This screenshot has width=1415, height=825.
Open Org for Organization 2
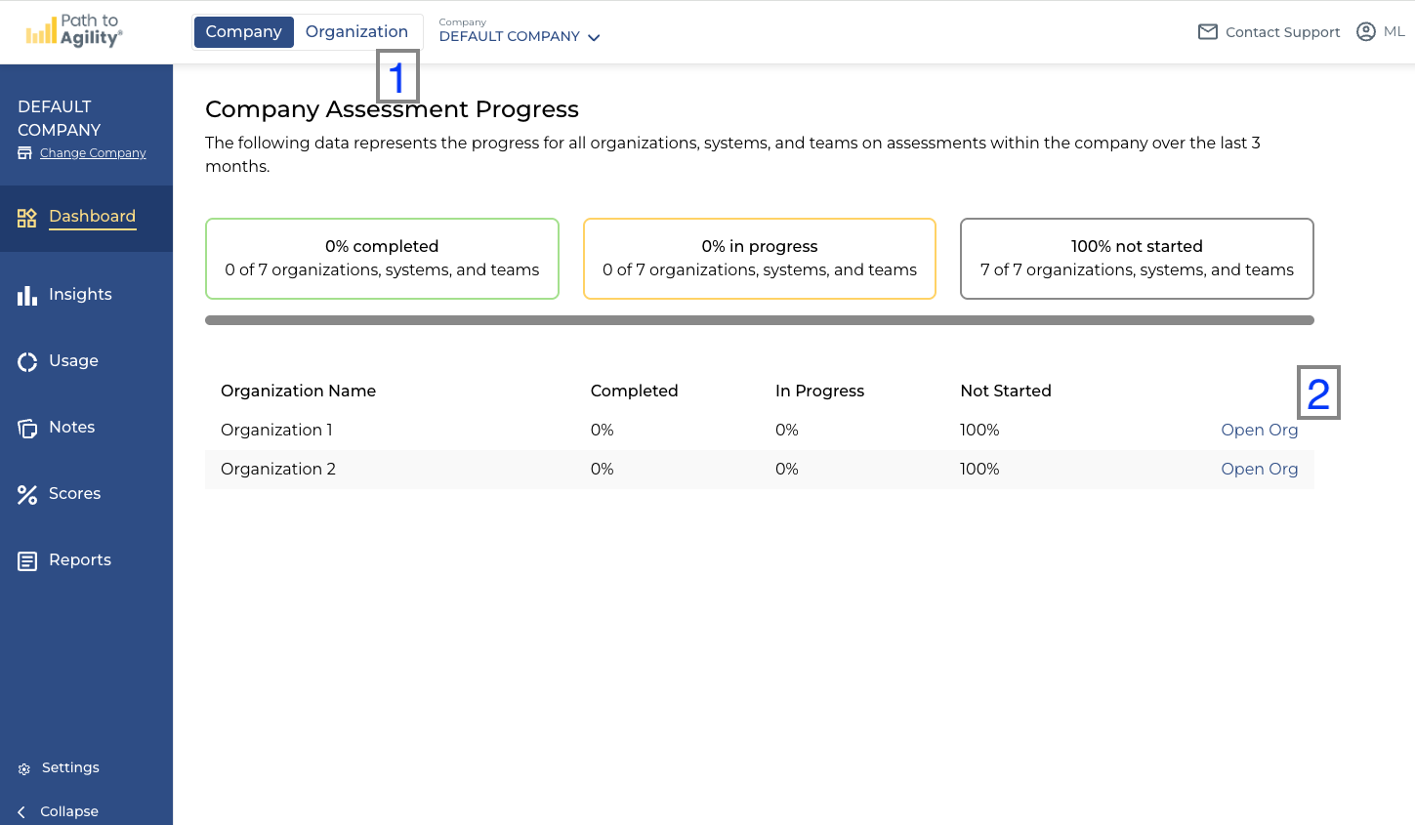click(x=1259, y=470)
